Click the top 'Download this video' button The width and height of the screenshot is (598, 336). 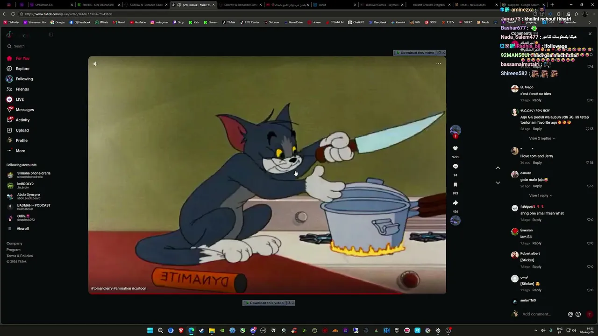pyautogui.click(x=415, y=53)
